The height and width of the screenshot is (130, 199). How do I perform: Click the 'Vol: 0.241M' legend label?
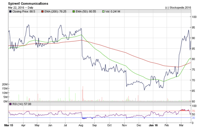113,12
